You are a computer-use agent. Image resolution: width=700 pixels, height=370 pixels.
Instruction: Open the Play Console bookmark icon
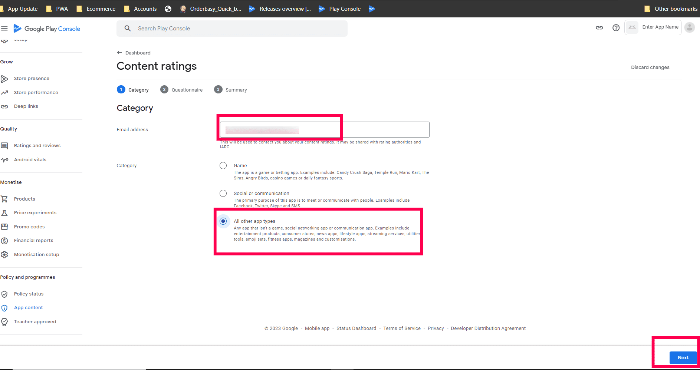click(x=322, y=9)
